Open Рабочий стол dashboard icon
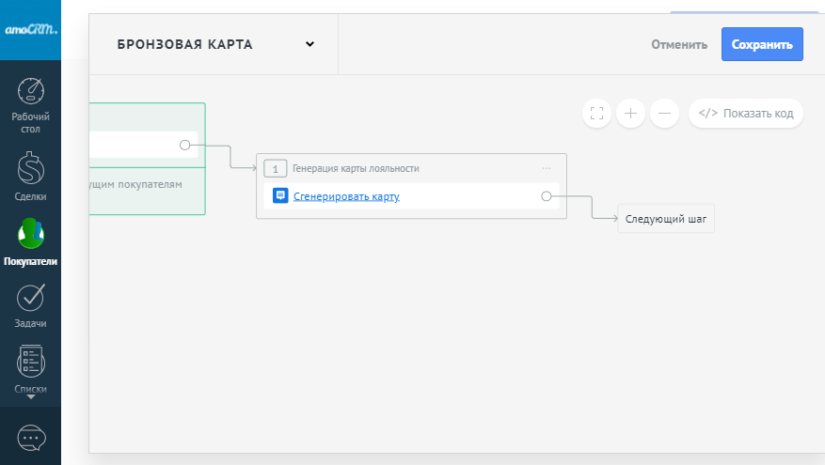Viewport: 825px width, 465px height. [31, 92]
